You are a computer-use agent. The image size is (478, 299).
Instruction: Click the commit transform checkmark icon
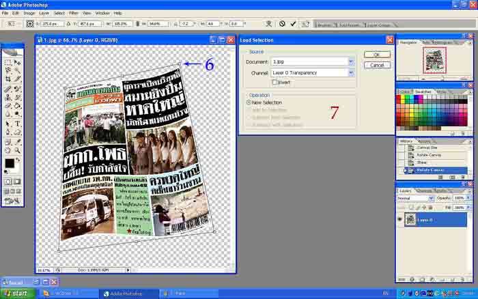click(294, 23)
